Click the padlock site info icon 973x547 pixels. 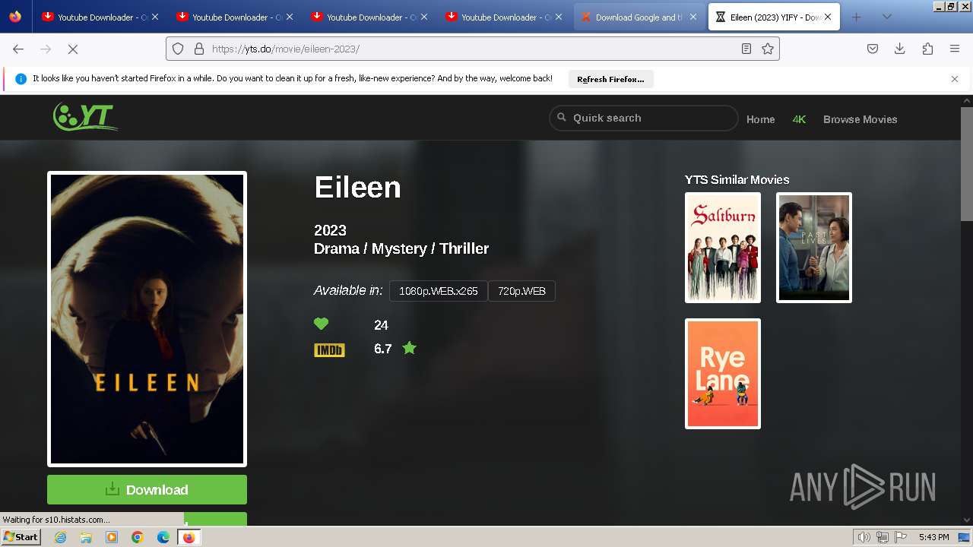point(199,49)
